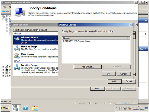
Task: Click the volume tray icon
Action: [x=129, y=108]
